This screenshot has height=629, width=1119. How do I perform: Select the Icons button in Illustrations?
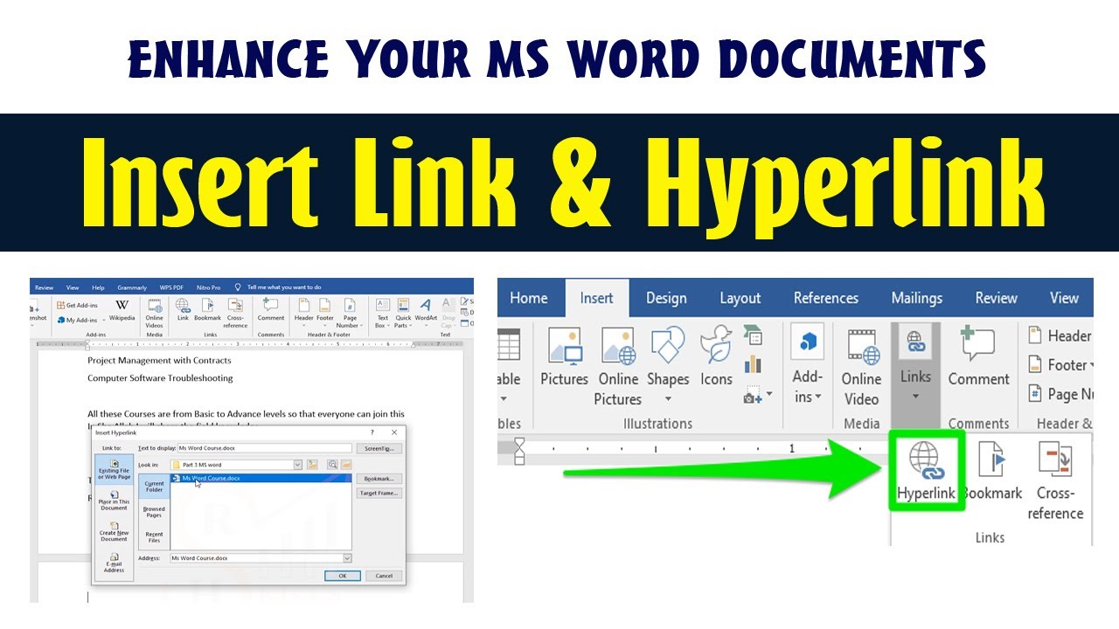716,357
